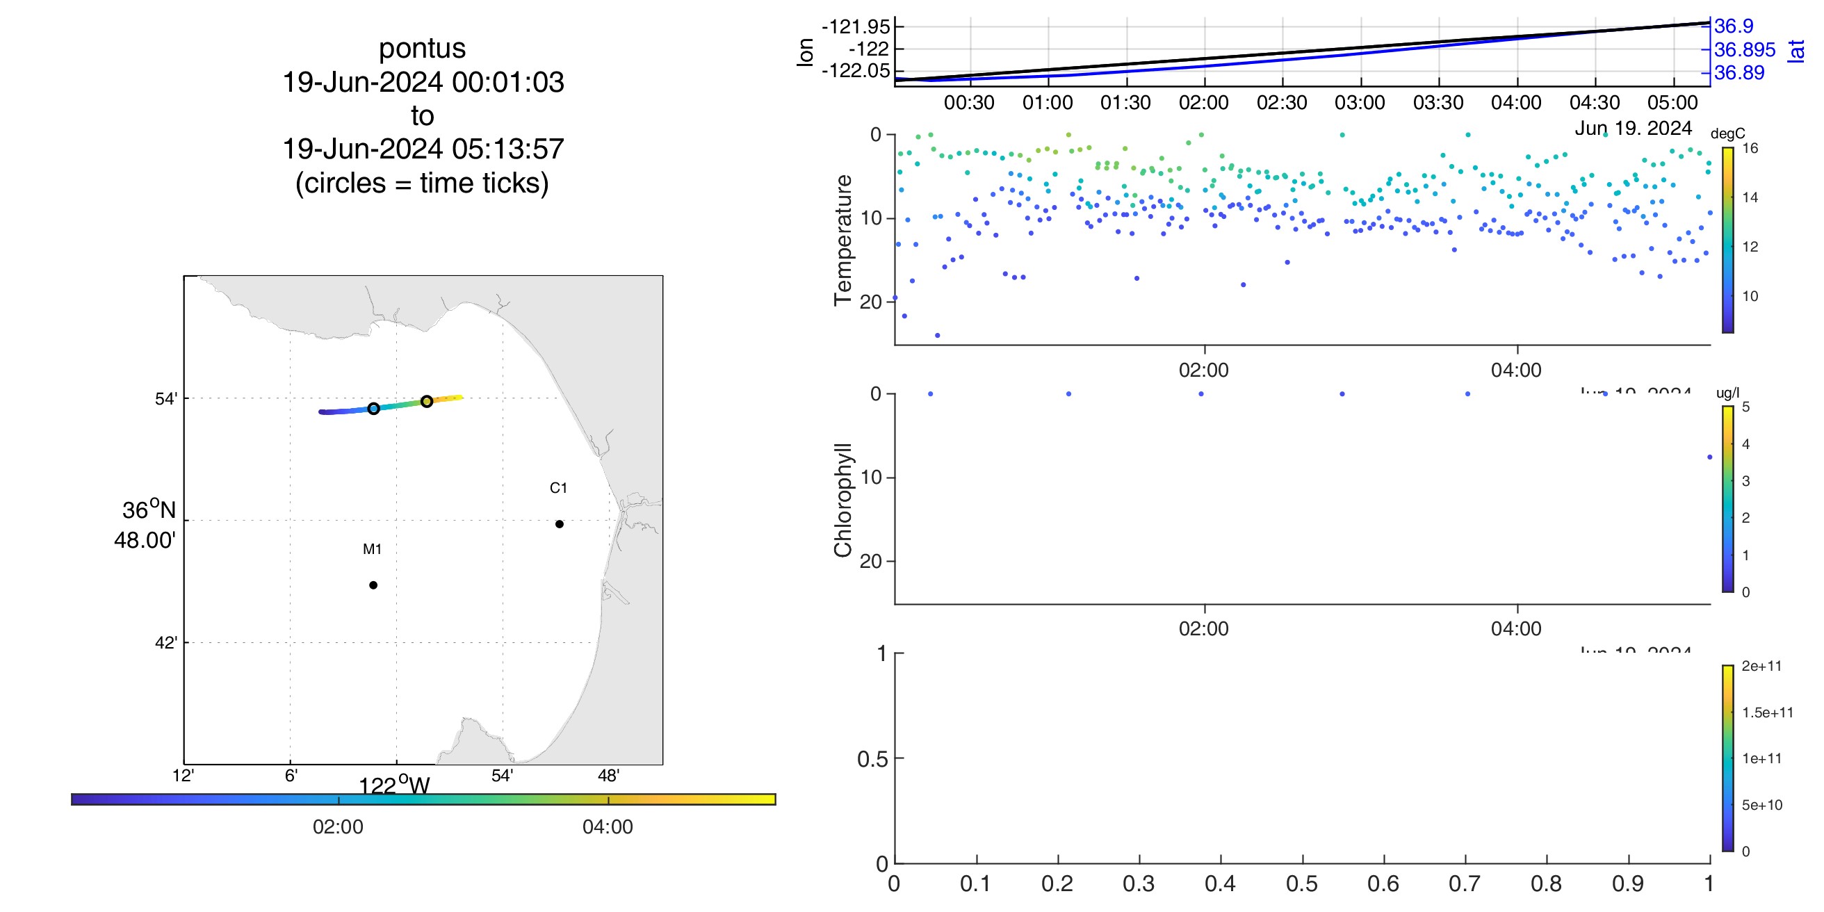Click the second time tick circle on track

427,402
